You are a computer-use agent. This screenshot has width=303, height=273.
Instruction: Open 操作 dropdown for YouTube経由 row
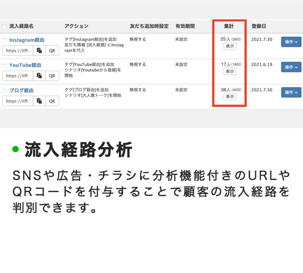(291, 67)
